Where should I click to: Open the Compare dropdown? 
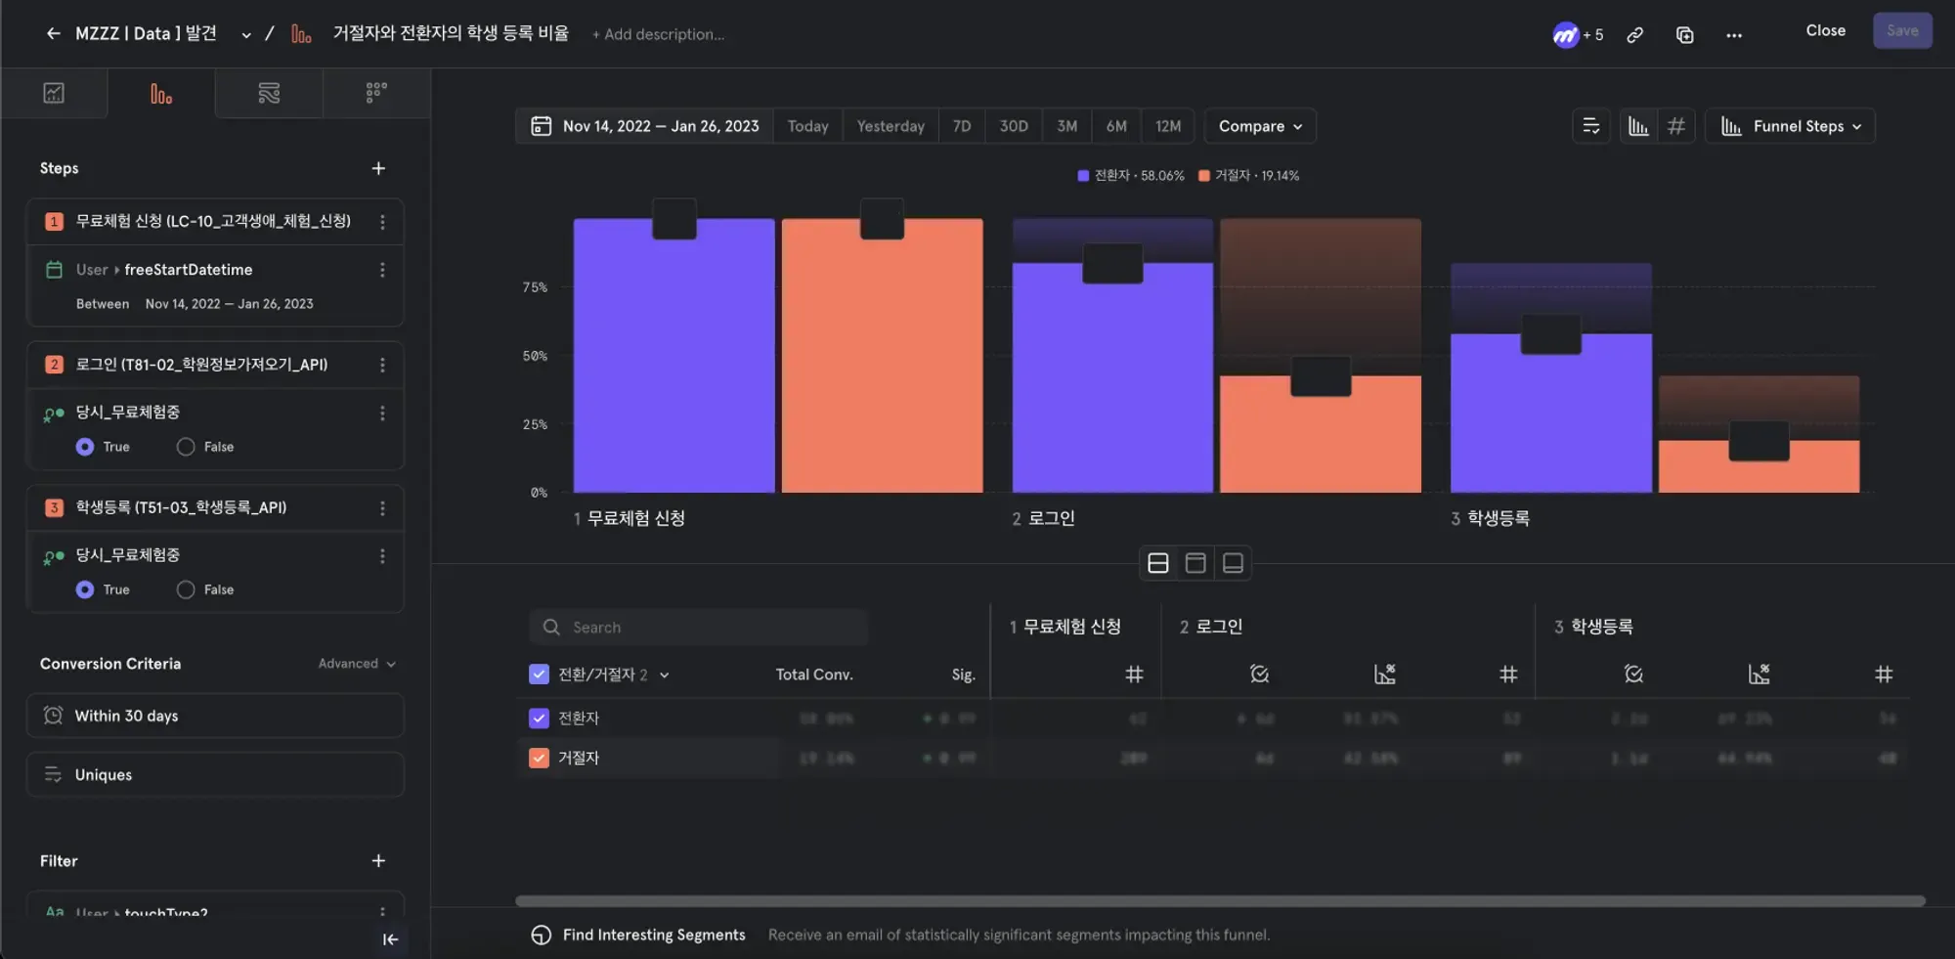tap(1260, 126)
